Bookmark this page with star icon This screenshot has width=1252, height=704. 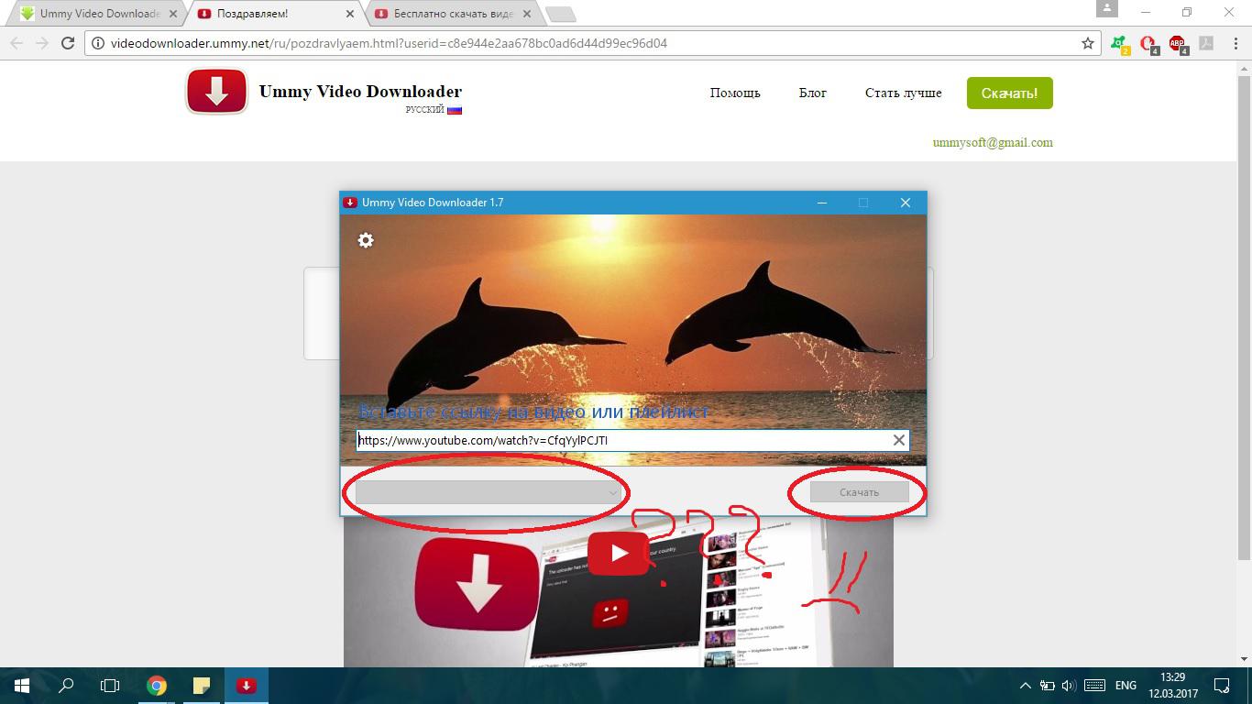(1088, 43)
